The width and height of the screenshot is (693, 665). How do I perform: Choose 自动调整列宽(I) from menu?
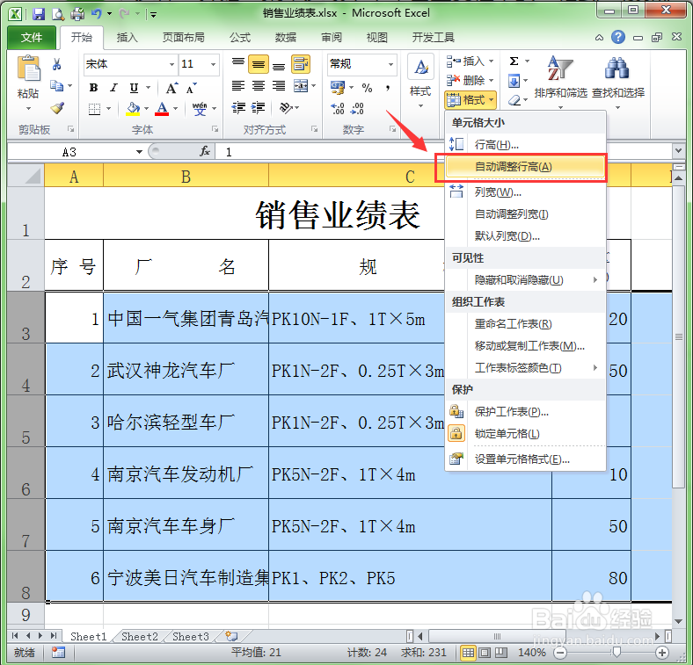[x=526, y=214]
